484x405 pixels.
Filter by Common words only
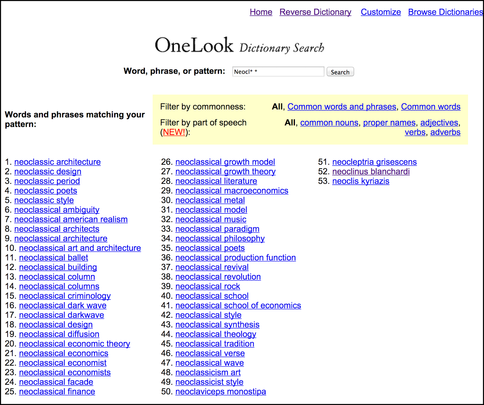tap(430, 107)
